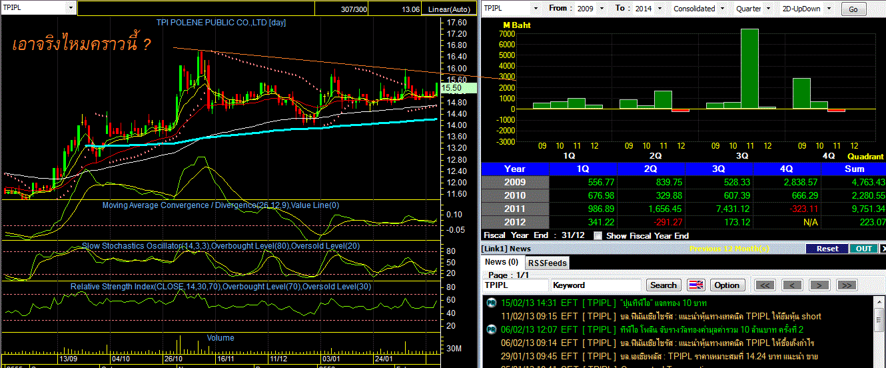This screenshot has height=368, width=886.
Task: Go to previous news page (<)
Action: (x=792, y=285)
